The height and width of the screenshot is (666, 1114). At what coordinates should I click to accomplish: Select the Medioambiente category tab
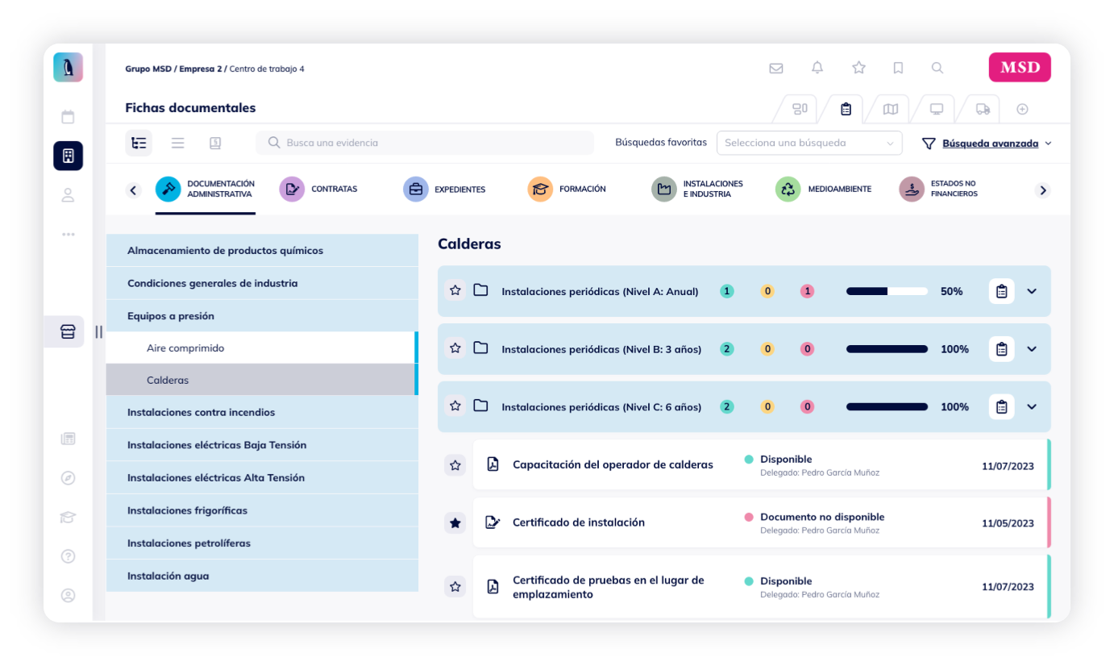[x=824, y=189]
